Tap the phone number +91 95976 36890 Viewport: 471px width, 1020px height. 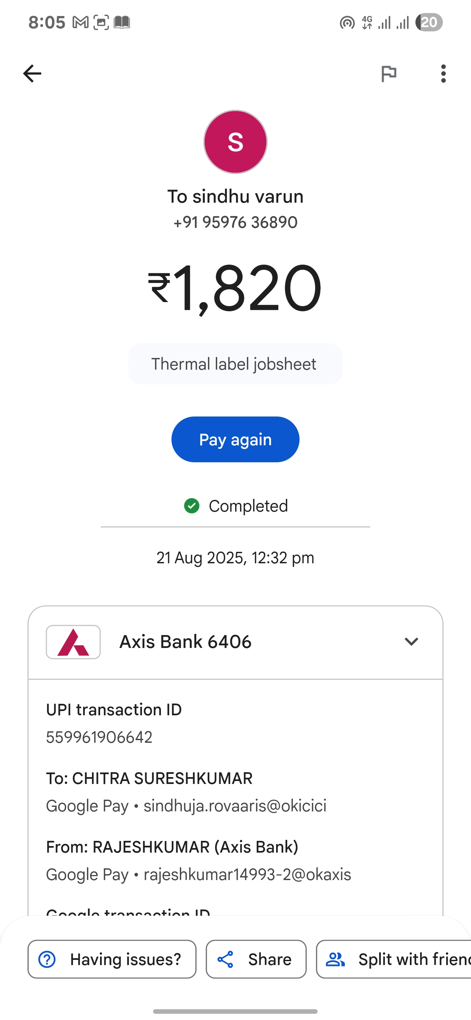click(235, 223)
